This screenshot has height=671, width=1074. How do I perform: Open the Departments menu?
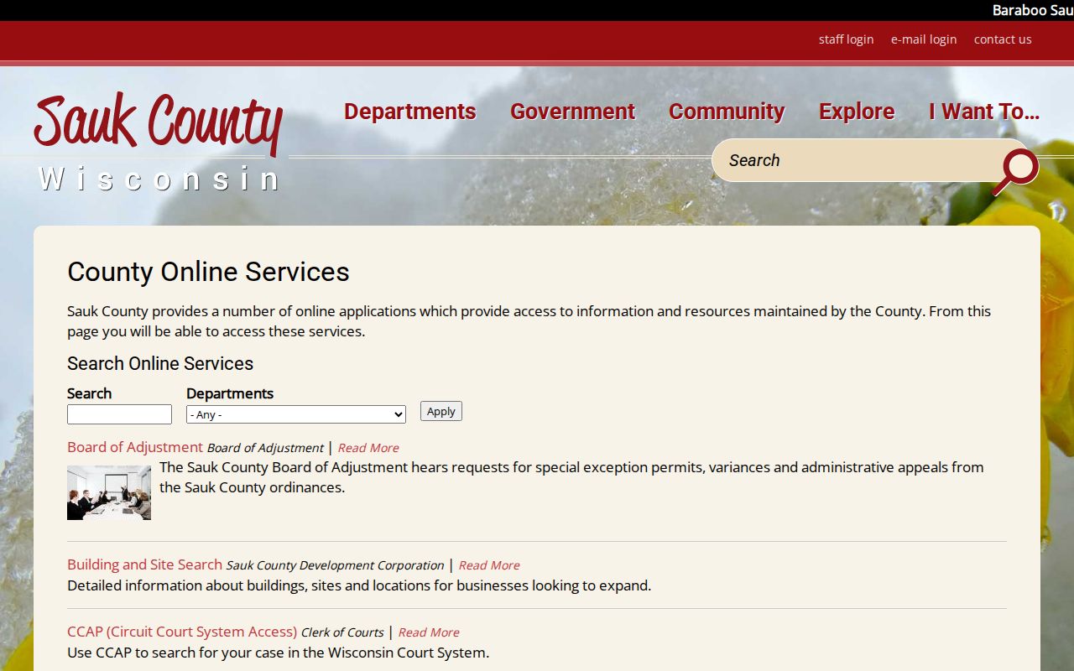(409, 112)
